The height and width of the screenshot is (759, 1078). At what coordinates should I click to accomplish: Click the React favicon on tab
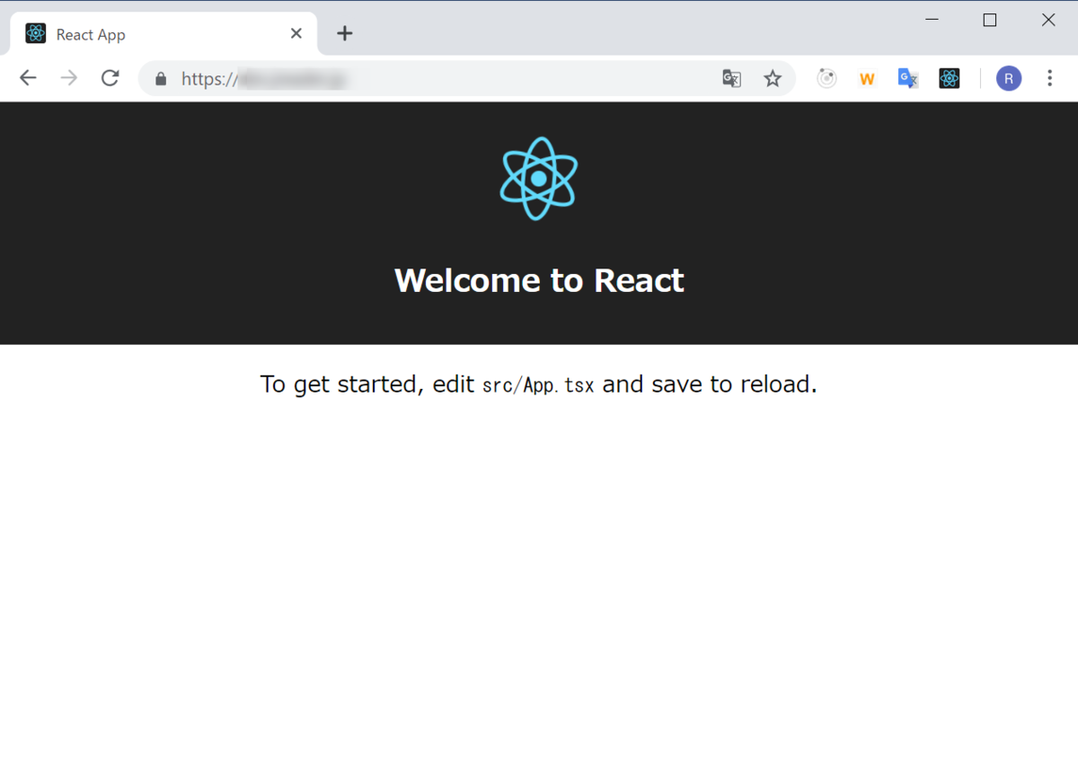pyautogui.click(x=36, y=34)
